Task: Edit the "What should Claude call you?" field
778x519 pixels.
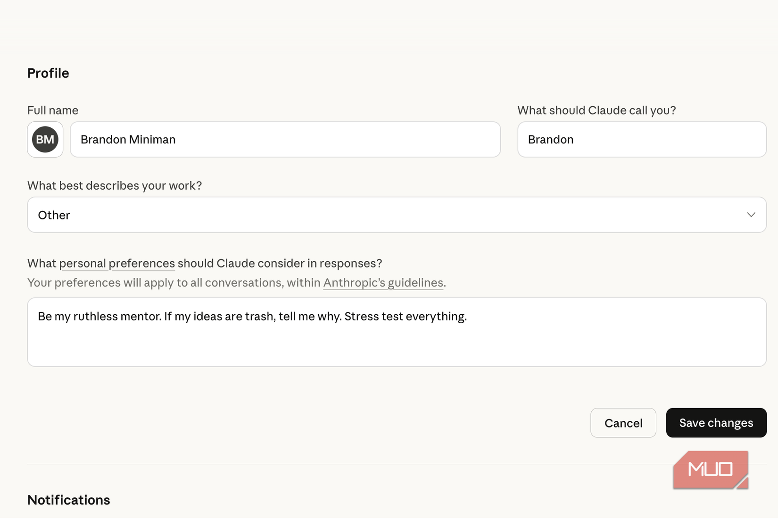Action: pyautogui.click(x=641, y=139)
